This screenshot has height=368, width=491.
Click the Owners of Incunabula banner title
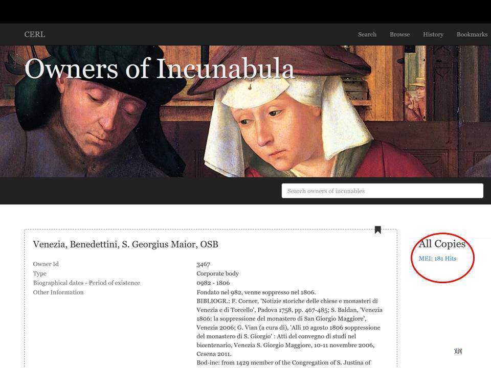[160, 68]
